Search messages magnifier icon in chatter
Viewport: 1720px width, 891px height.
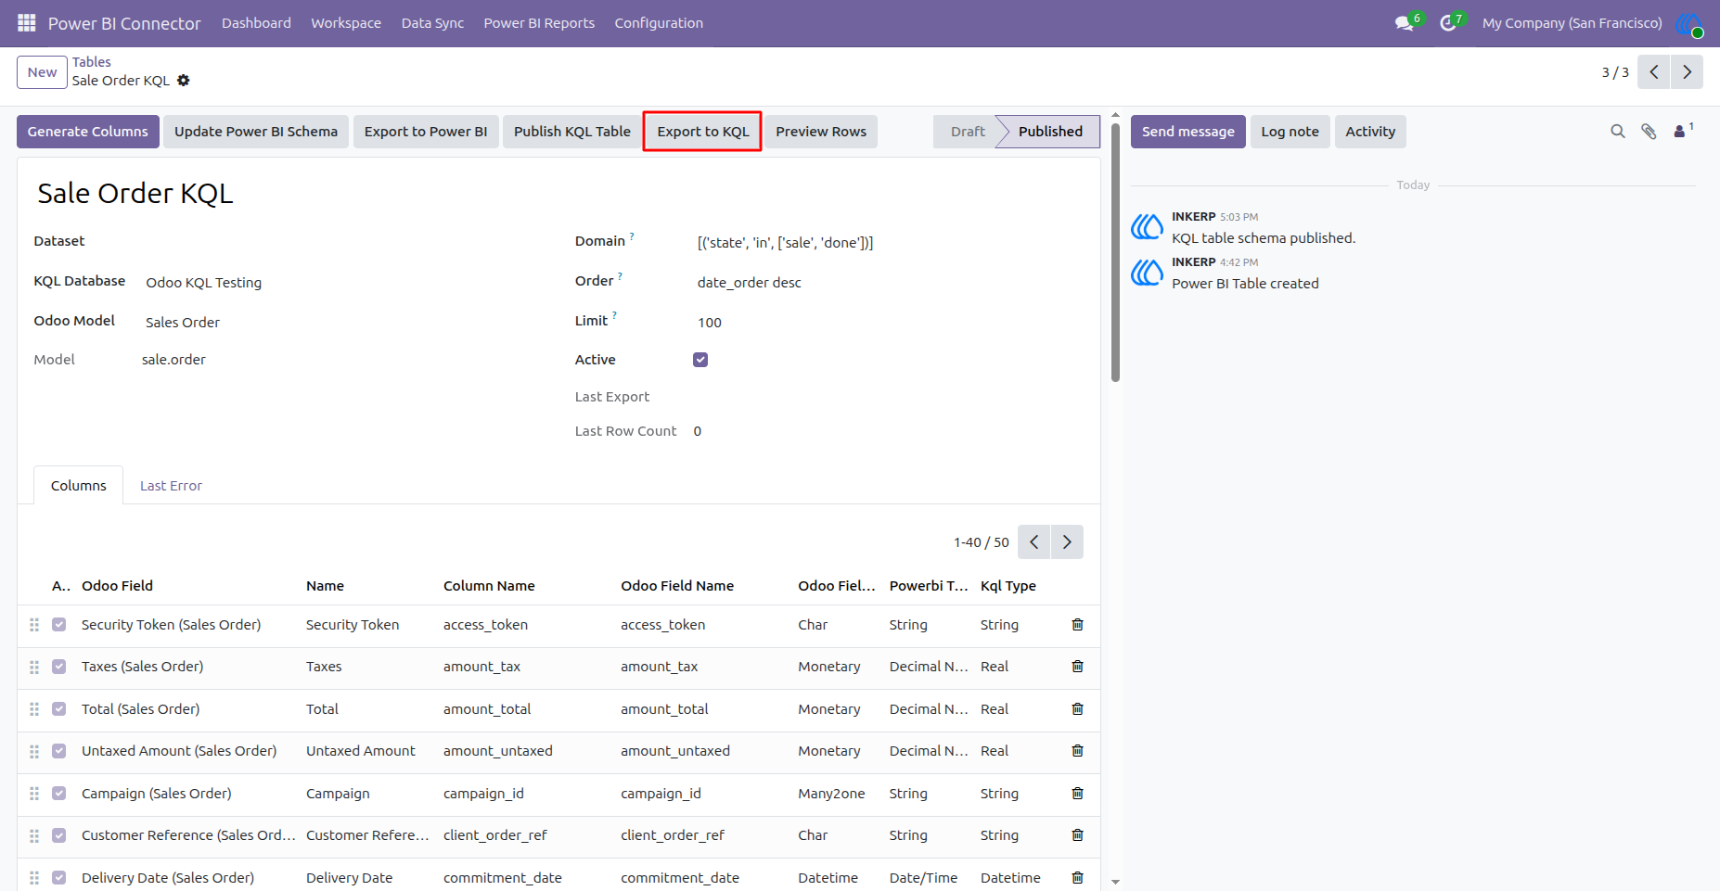click(x=1618, y=132)
